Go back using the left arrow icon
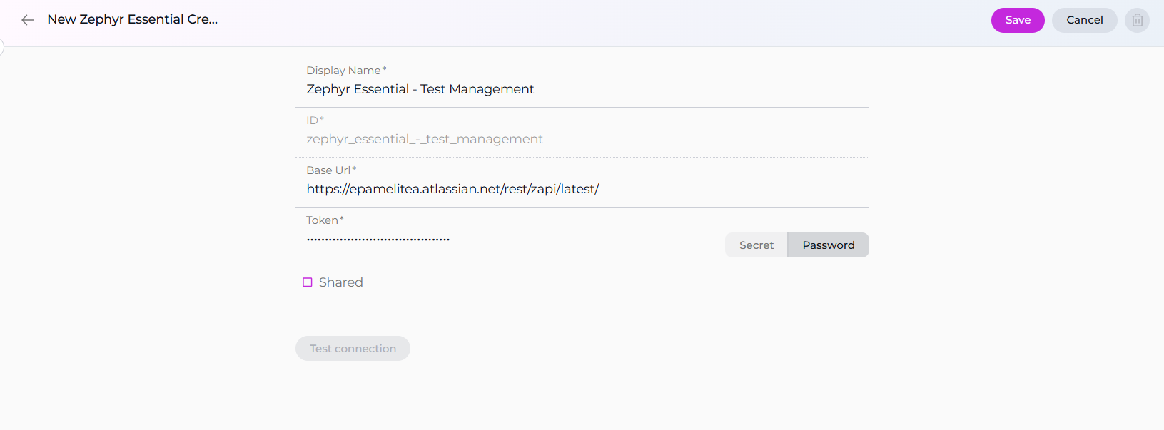 28,20
